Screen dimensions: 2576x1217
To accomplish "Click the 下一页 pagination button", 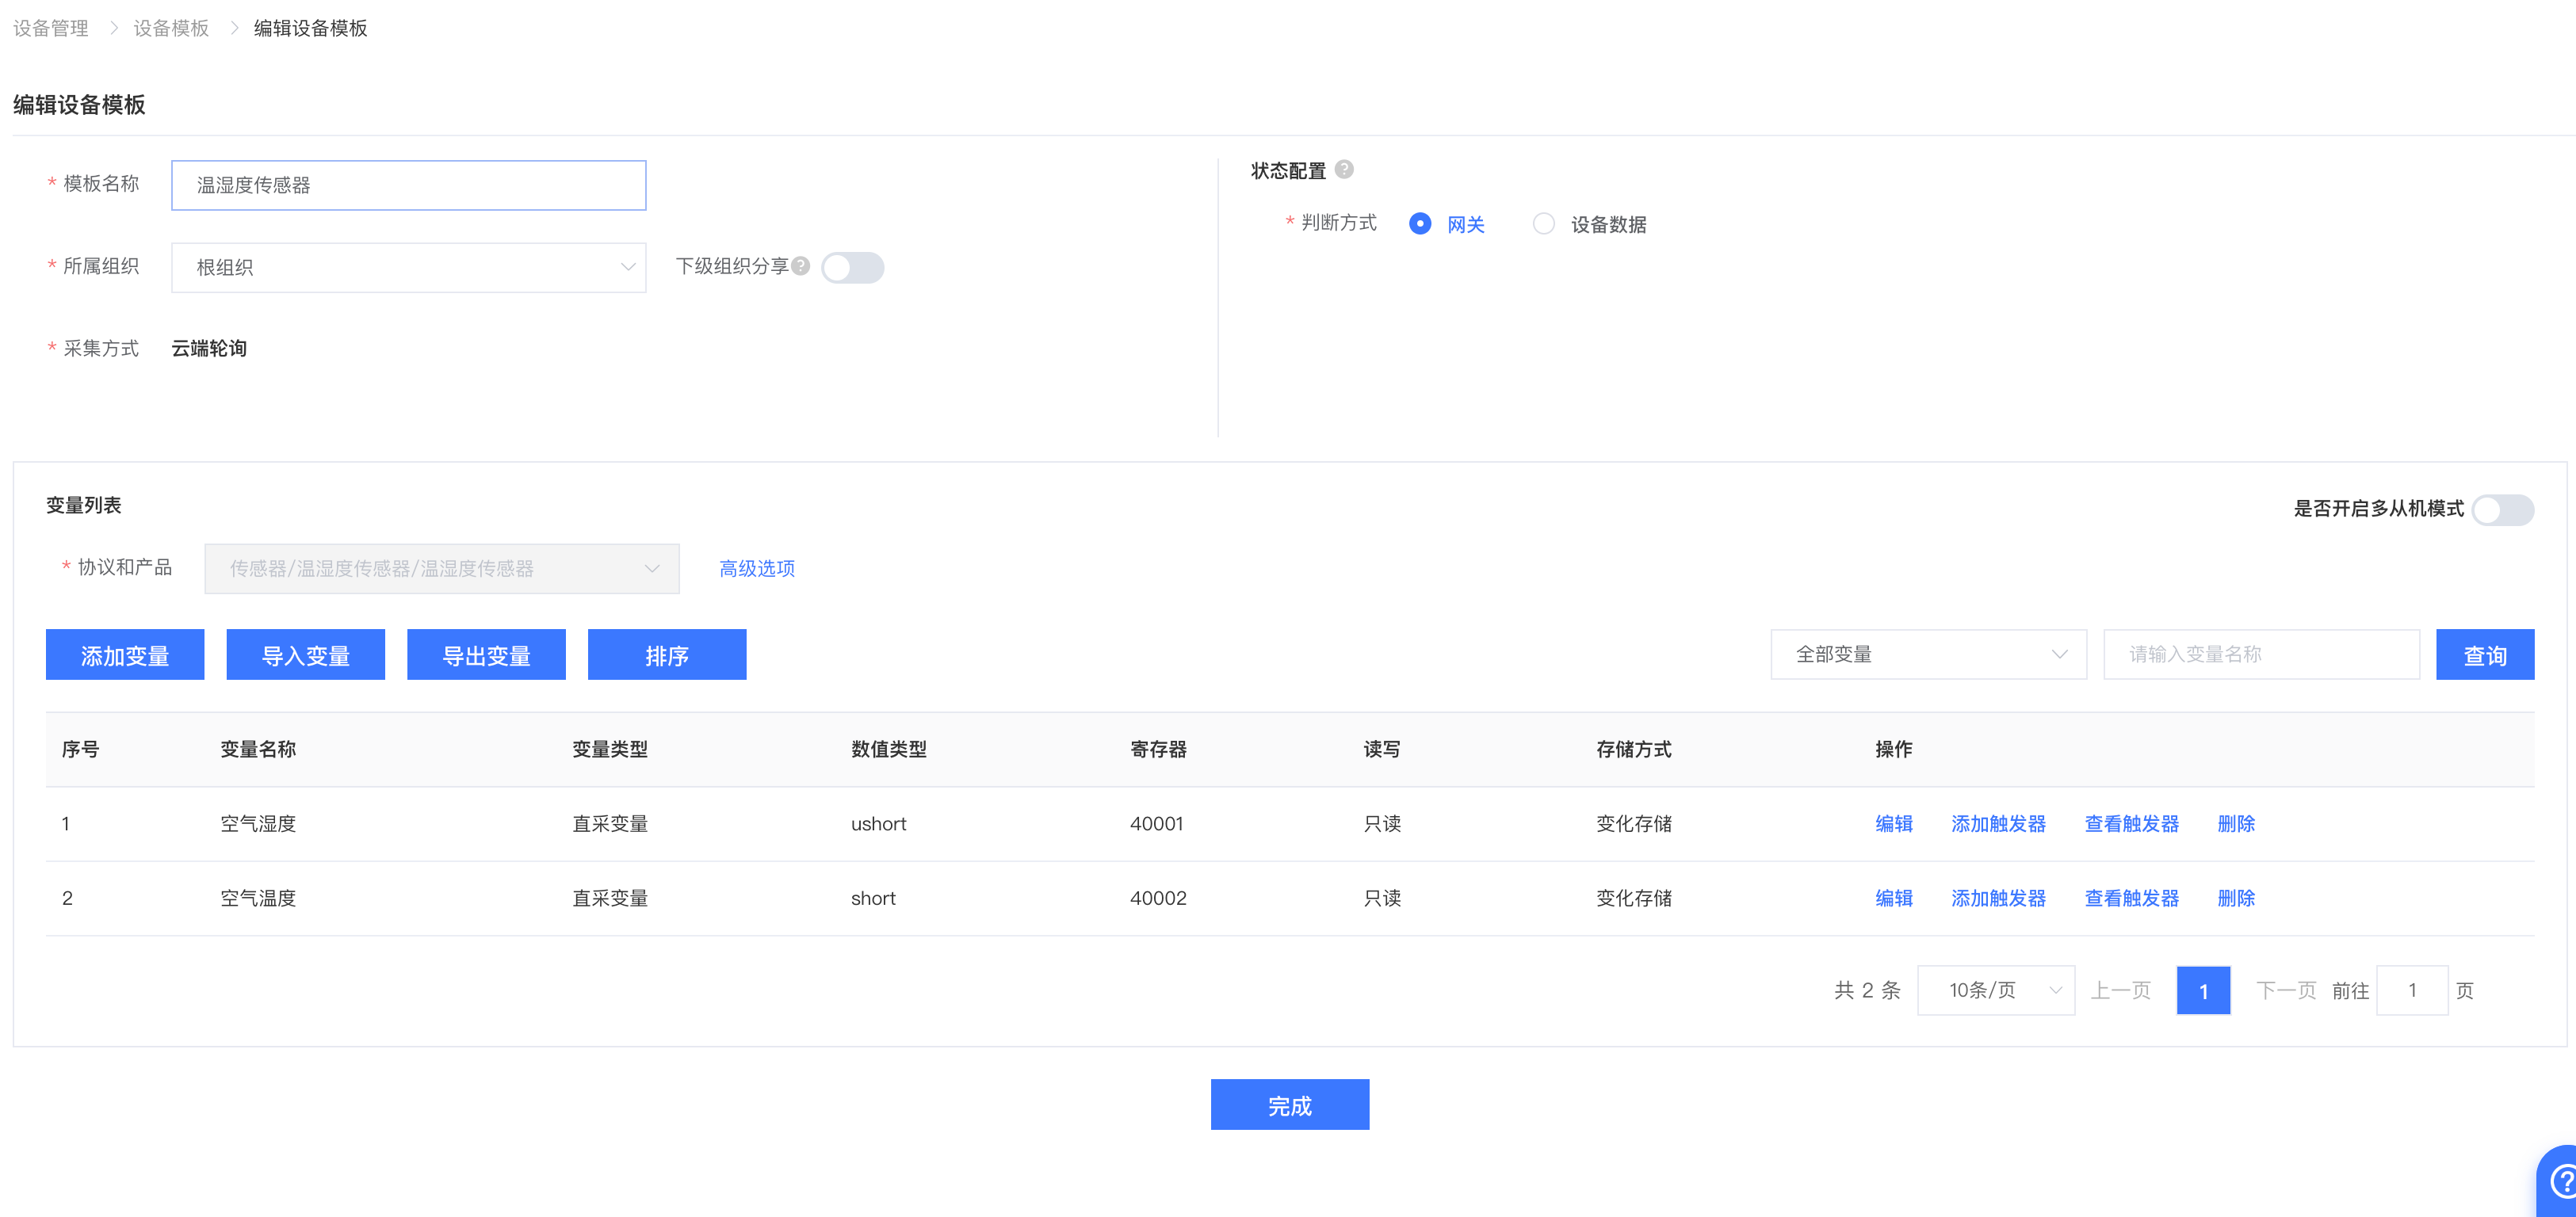I will pos(2286,990).
